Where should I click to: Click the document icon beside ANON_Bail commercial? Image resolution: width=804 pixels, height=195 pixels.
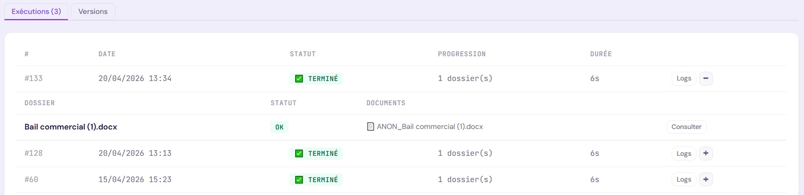point(370,127)
